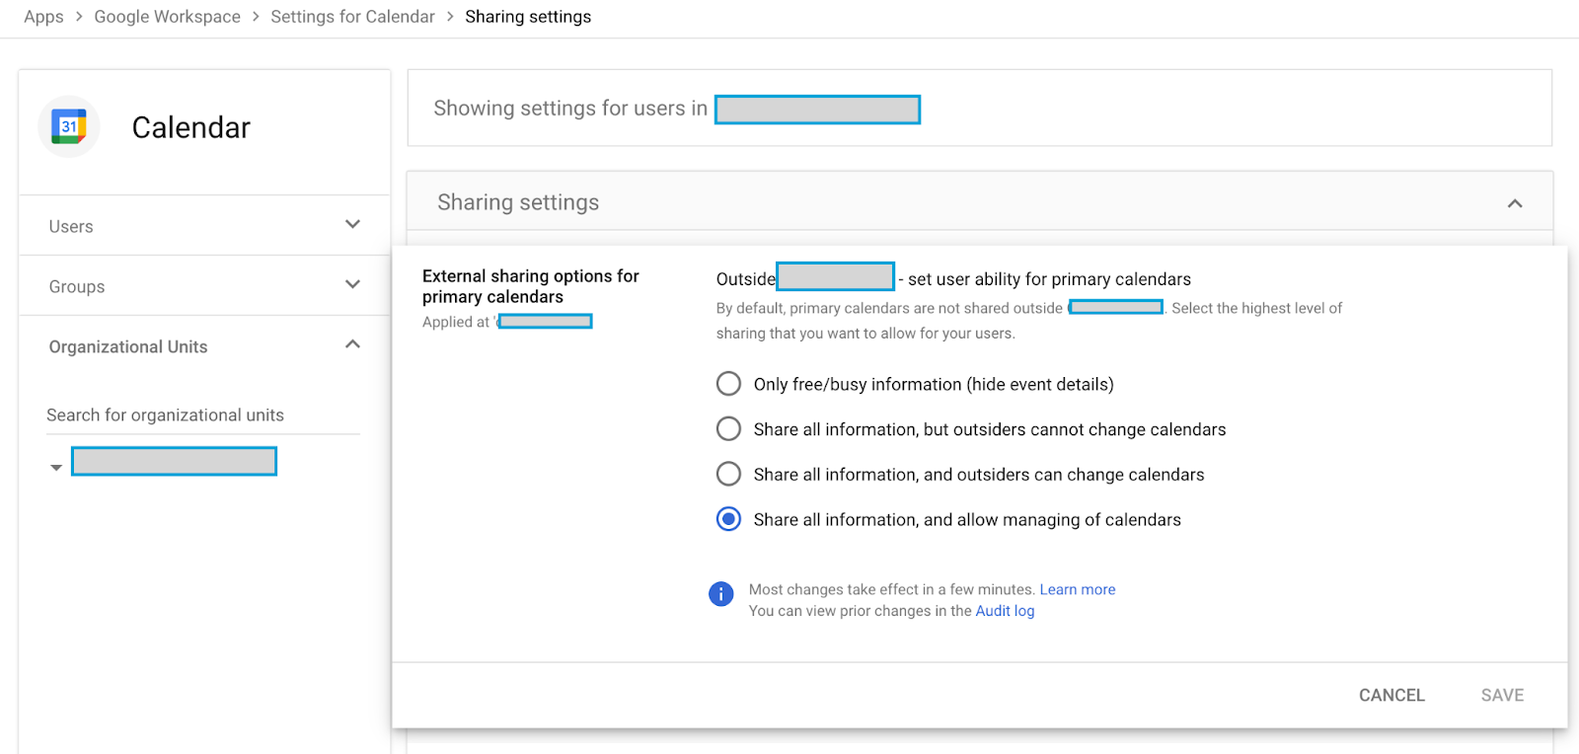Select outsiders can change calendars option

(x=728, y=475)
